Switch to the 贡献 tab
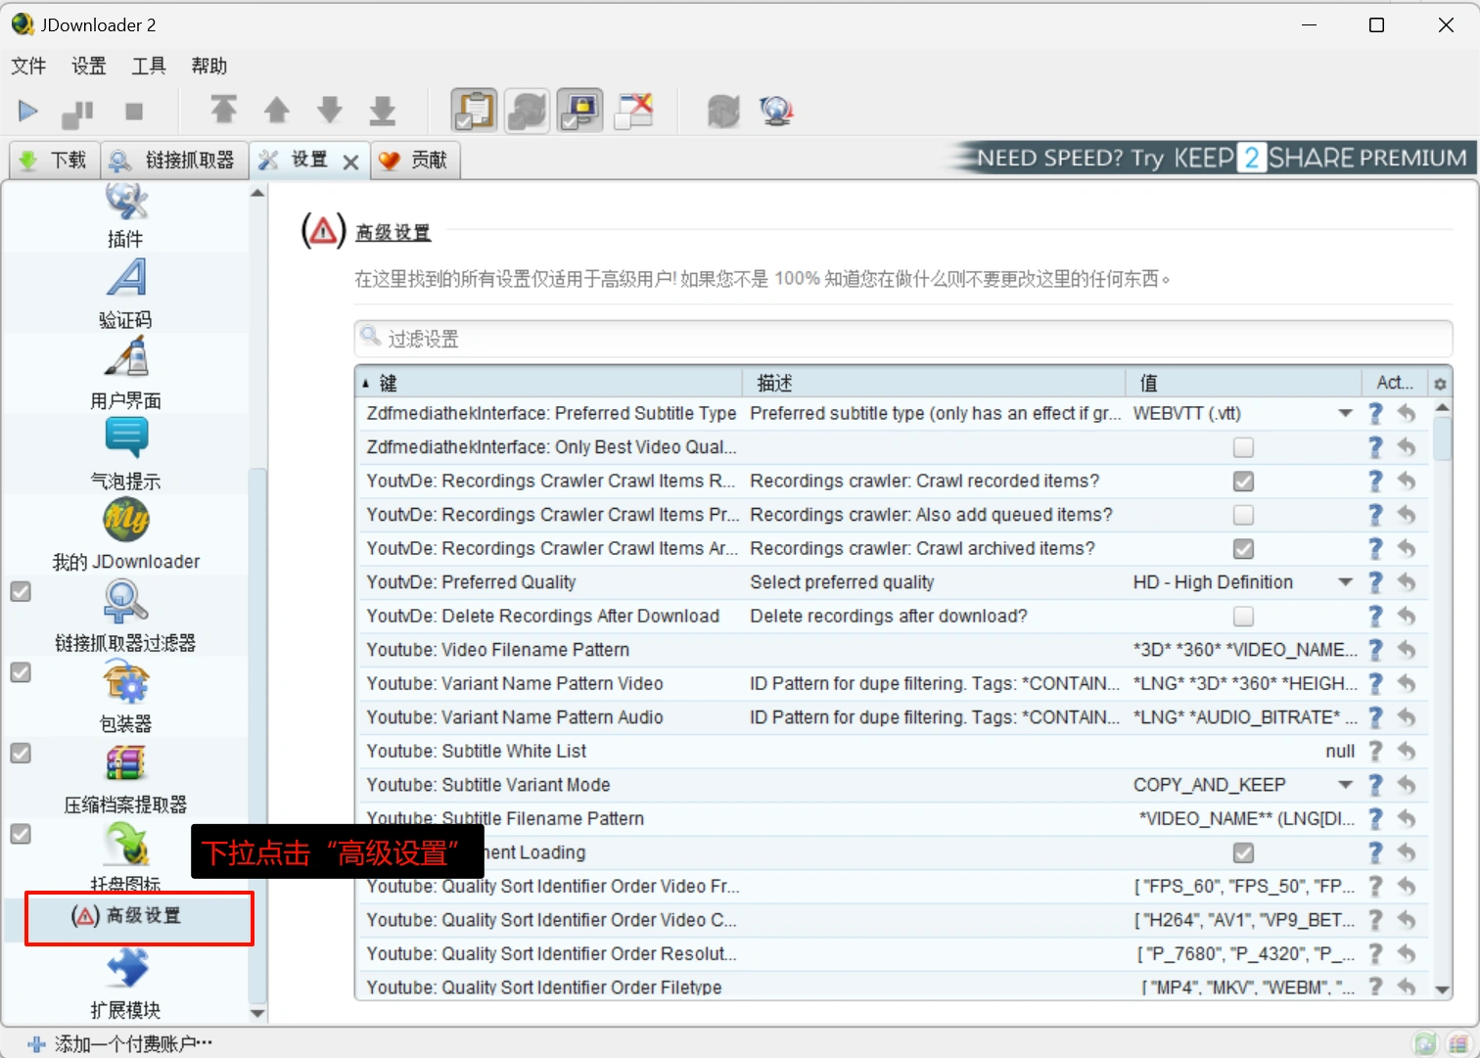Viewport: 1480px width, 1058px height. coord(415,161)
